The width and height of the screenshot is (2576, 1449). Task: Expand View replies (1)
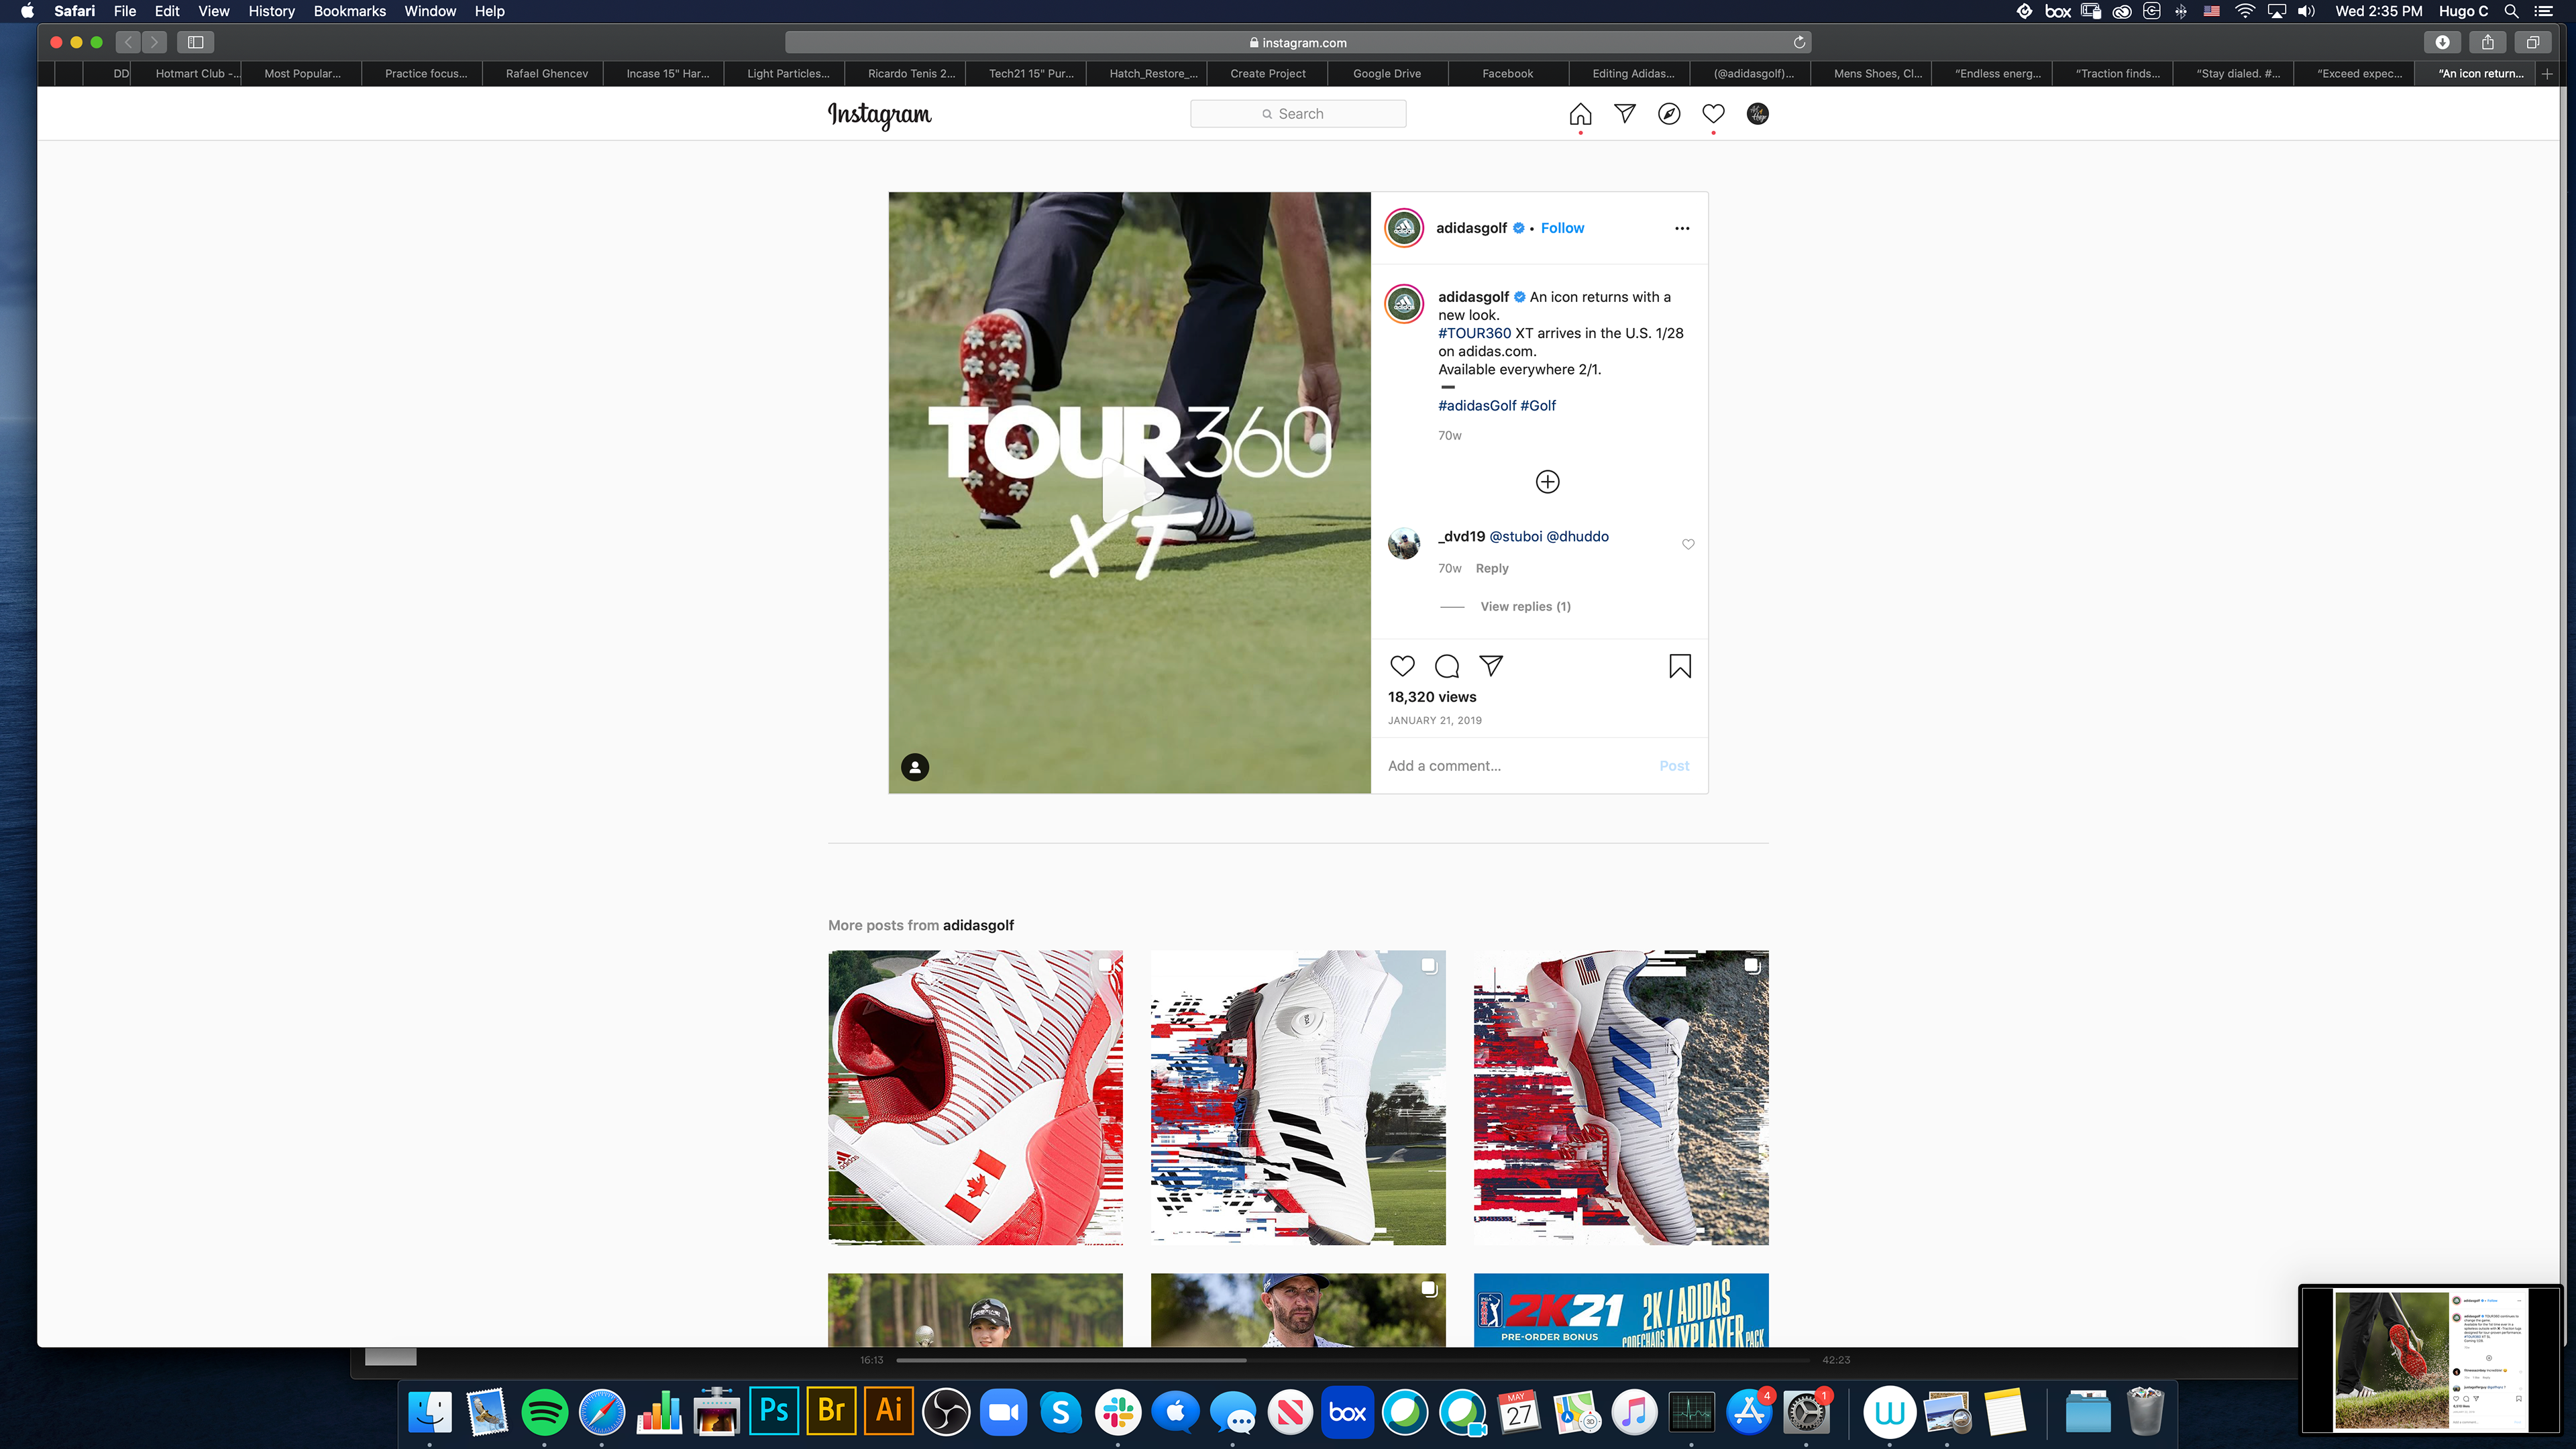click(1525, 606)
